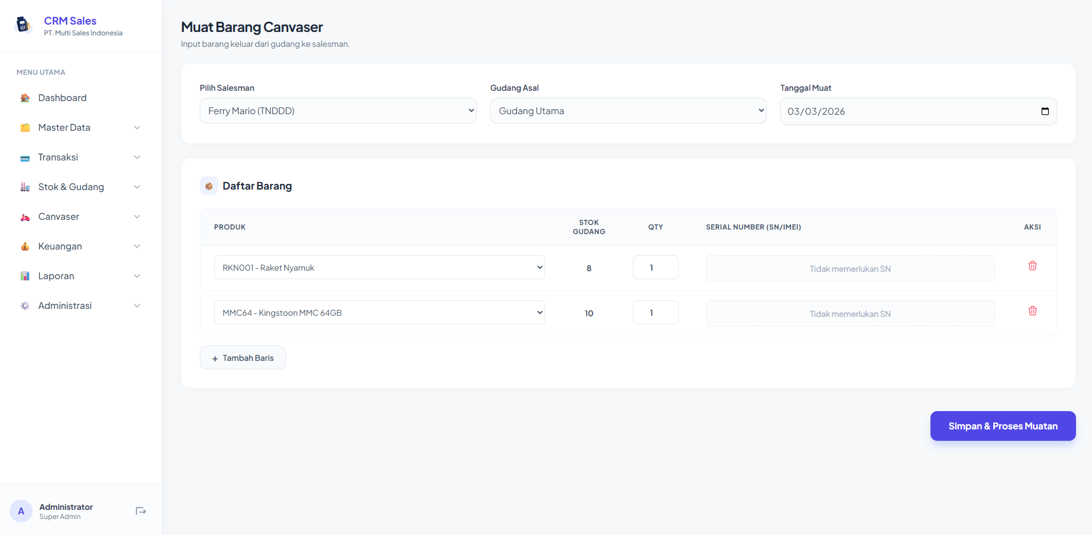Open the Laporan sidebar menu
Image resolution: width=1092 pixels, height=535 pixels.
point(80,276)
